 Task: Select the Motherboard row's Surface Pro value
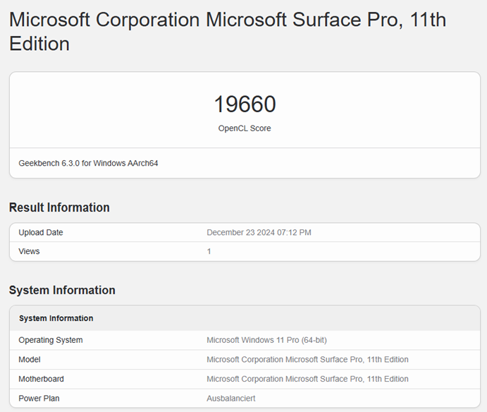click(x=307, y=379)
